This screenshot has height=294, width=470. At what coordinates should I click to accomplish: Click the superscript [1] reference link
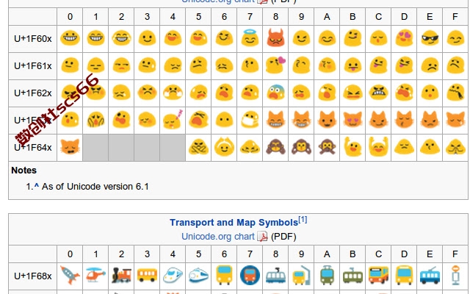click(303, 220)
